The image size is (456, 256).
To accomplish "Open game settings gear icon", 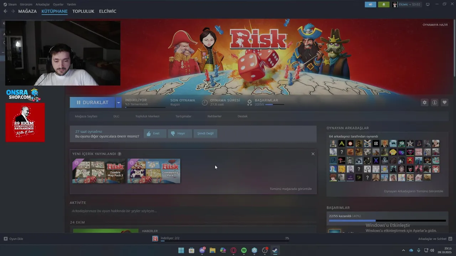I will coord(424,102).
